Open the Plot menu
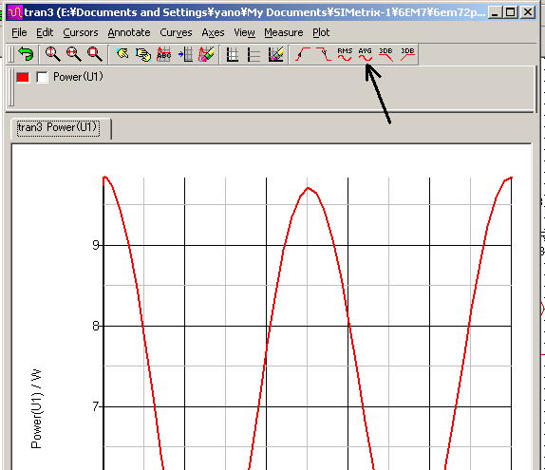This screenshot has width=545, height=470. 321,32
